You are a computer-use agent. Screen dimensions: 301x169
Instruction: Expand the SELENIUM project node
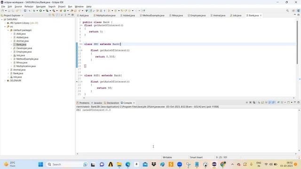click(x=5, y=81)
